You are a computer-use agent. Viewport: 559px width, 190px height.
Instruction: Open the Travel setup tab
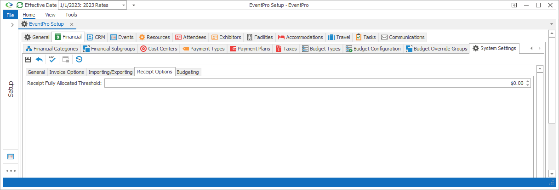coord(339,37)
